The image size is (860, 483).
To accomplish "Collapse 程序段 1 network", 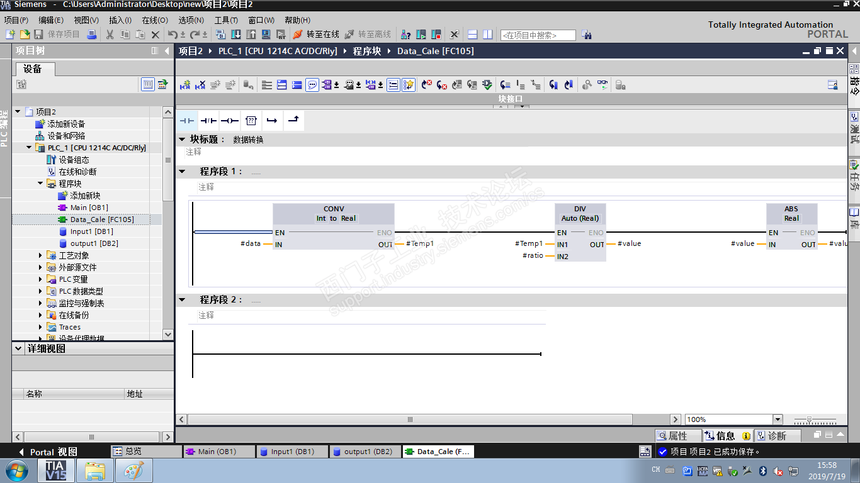I will (x=183, y=171).
